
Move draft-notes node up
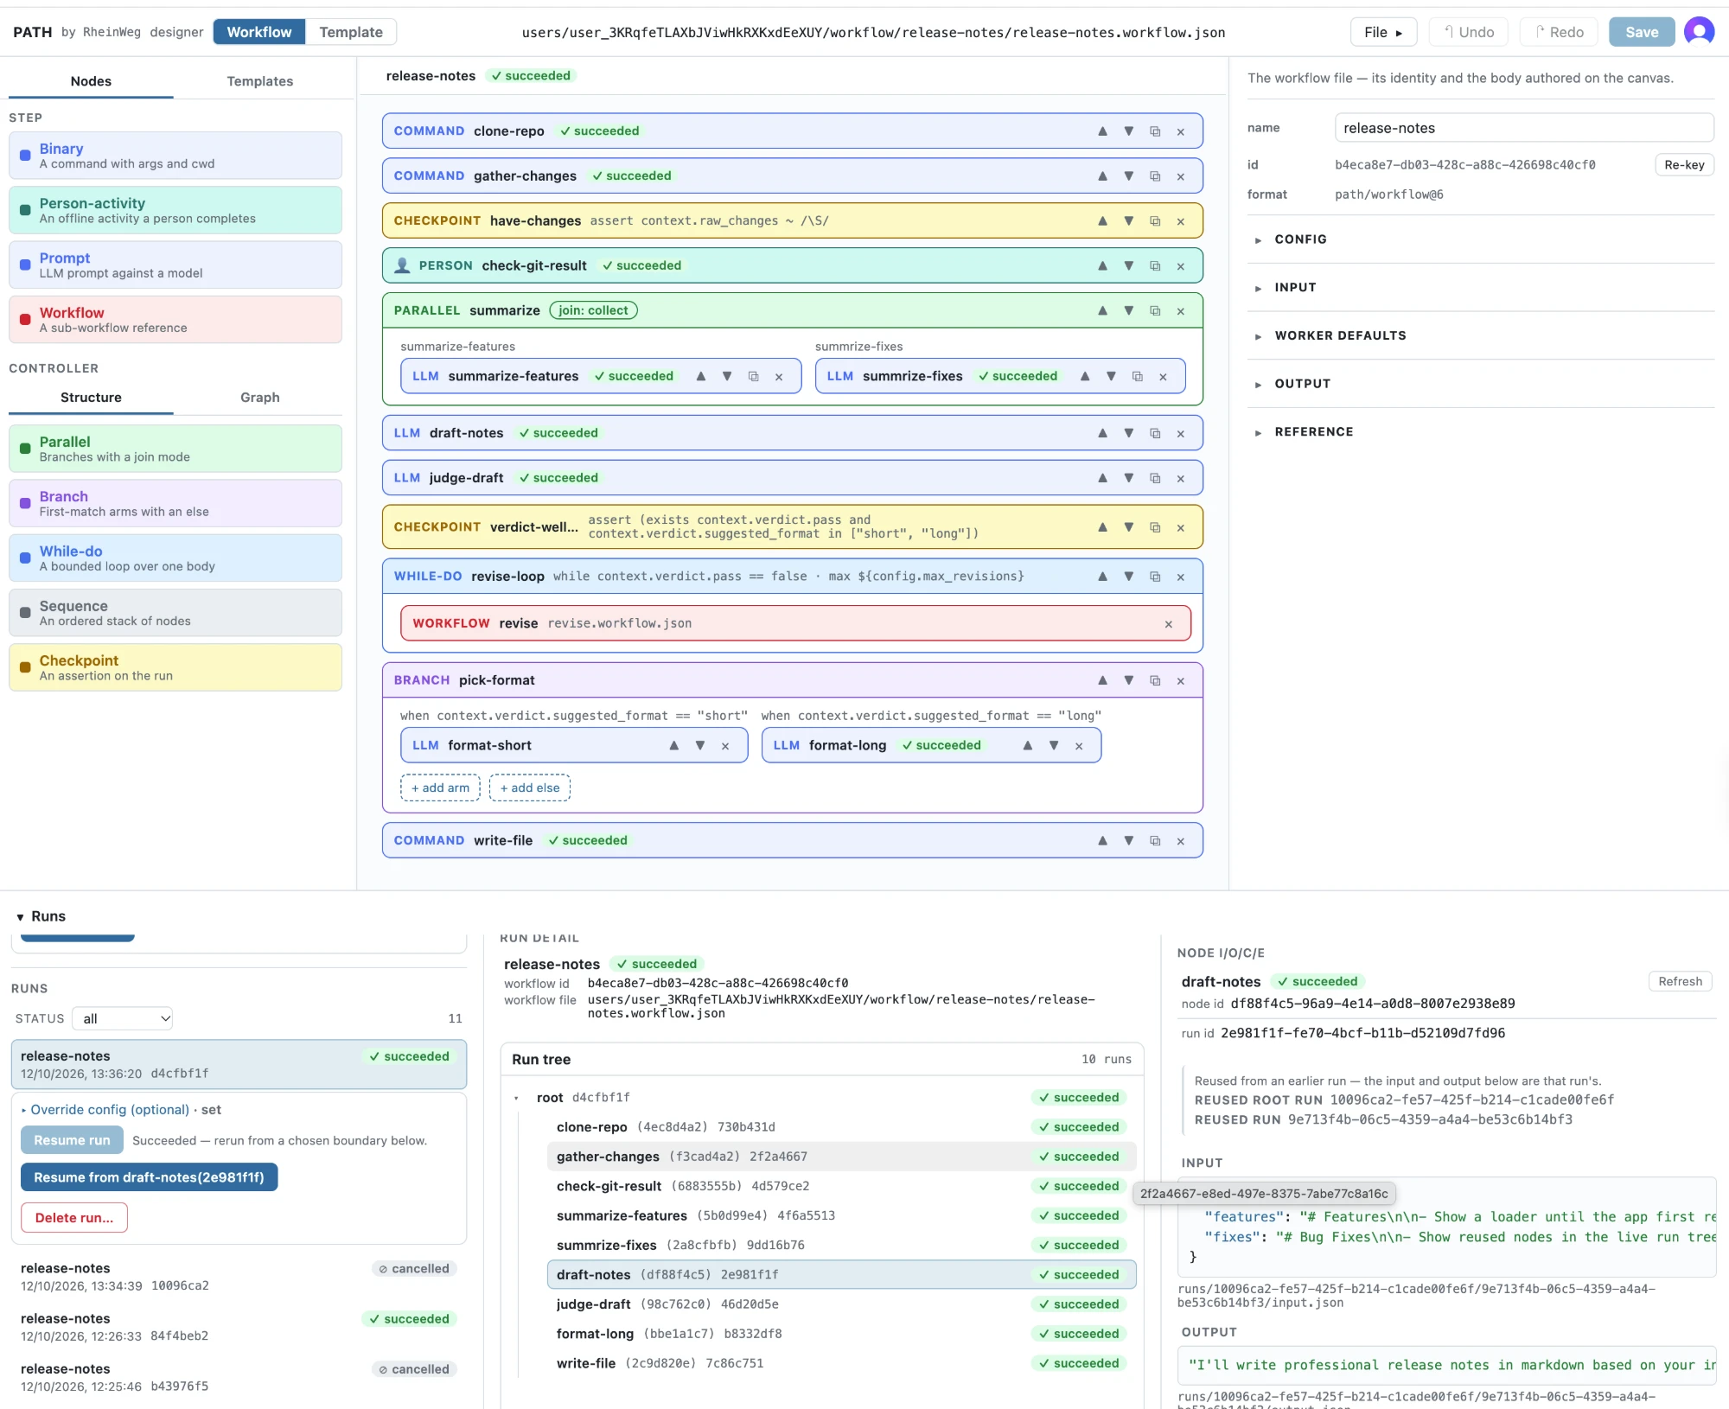[x=1102, y=433]
